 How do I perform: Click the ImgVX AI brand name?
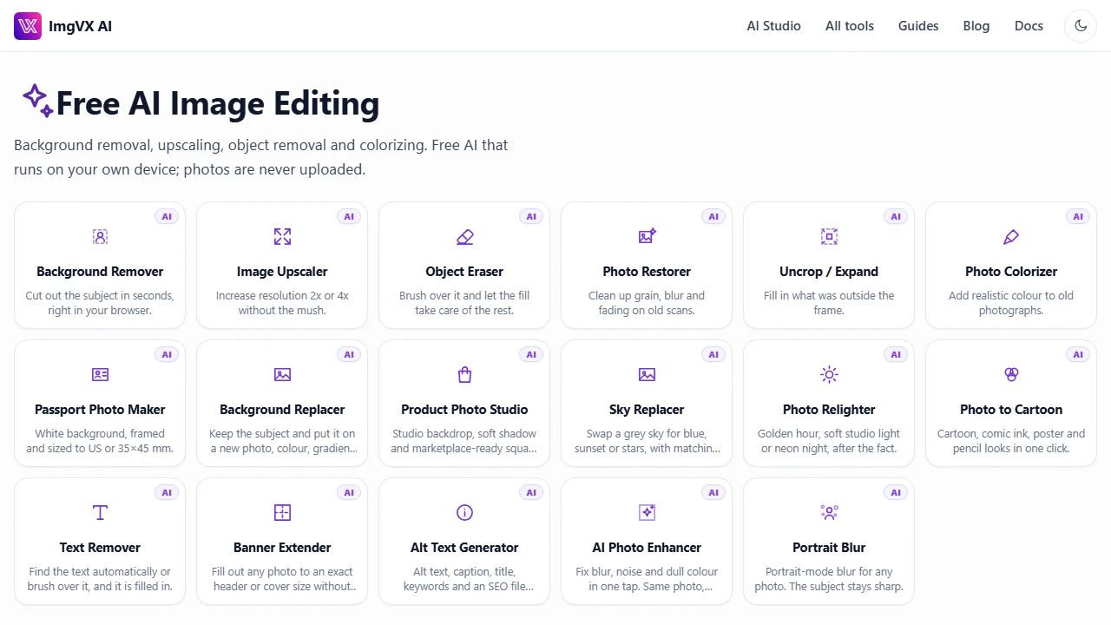[80, 26]
